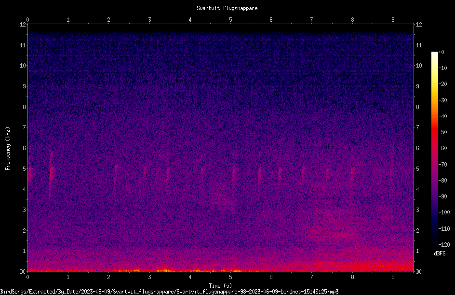Viewport: 455px width, 295px height.
Task: Click the bright call burst near 0.6 s
Action: [x=52, y=173]
